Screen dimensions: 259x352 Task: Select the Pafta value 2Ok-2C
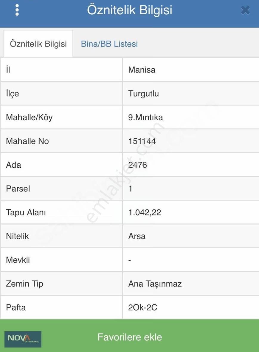pos(143,308)
